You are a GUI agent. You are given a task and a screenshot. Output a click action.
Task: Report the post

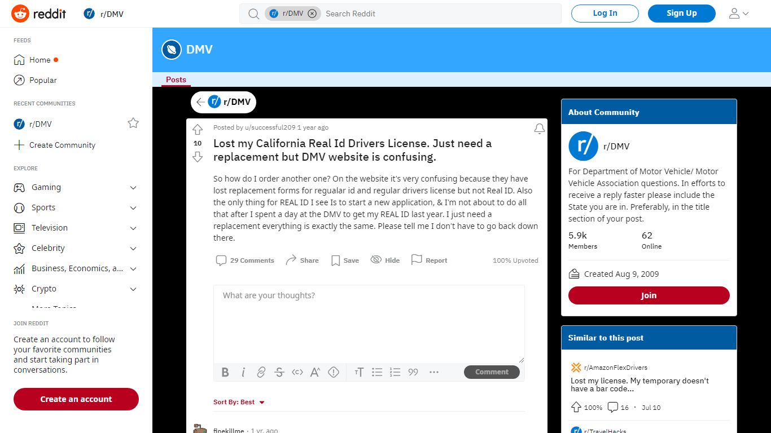coord(429,260)
